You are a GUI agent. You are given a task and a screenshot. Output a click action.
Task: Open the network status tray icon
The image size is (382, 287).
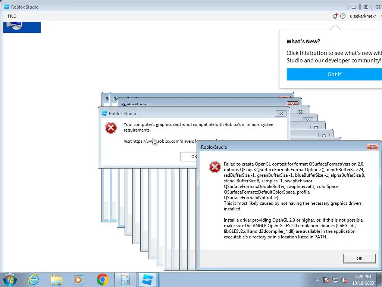[x=335, y=280]
